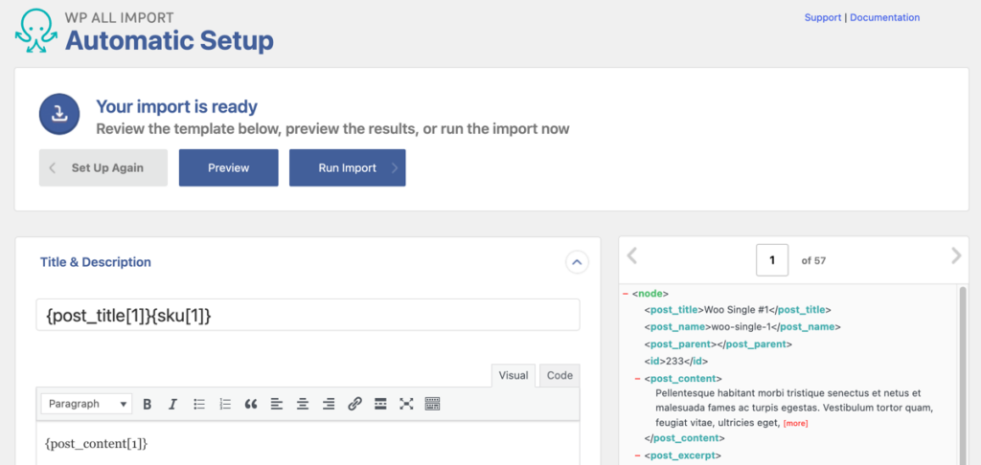The image size is (981, 465).
Task: Select the post_title XML tag
Action: pyautogui.click(x=674, y=310)
